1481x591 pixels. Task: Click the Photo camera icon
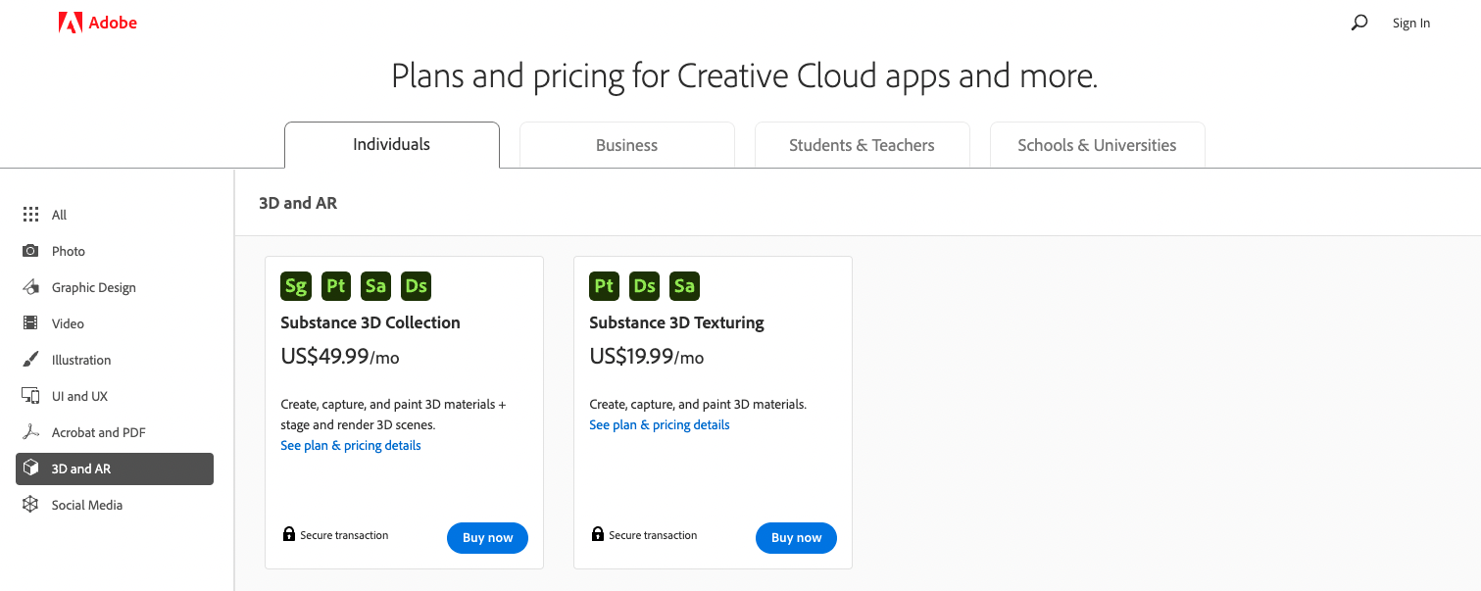click(30, 251)
